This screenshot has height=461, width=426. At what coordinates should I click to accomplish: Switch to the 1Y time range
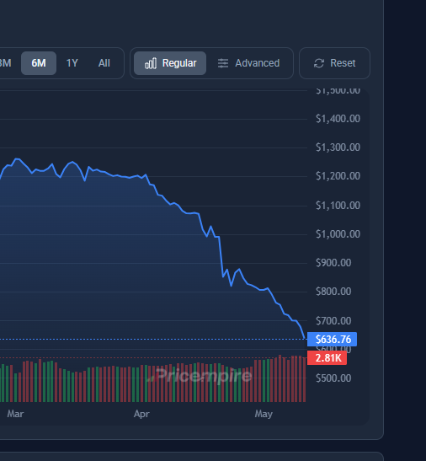point(72,63)
